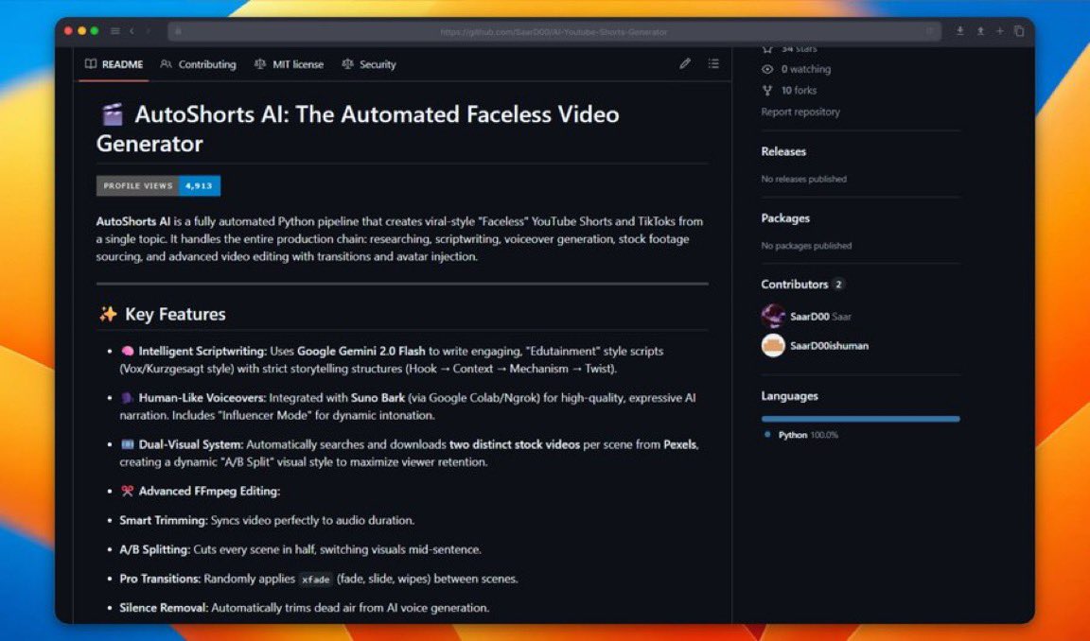This screenshot has height=641, width=1090.
Task: Go back with the browser back arrow
Action: click(132, 31)
